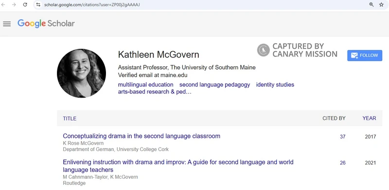Open the arts-based research & ped… link
The width and height of the screenshot is (389, 190).
155,92
